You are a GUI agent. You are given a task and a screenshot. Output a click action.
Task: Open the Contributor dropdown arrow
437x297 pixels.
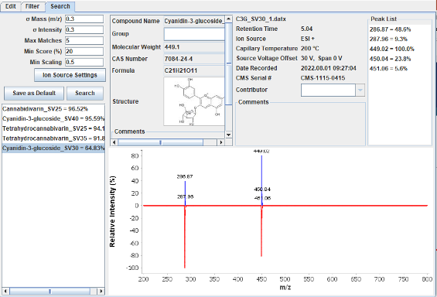pyautogui.click(x=360, y=90)
